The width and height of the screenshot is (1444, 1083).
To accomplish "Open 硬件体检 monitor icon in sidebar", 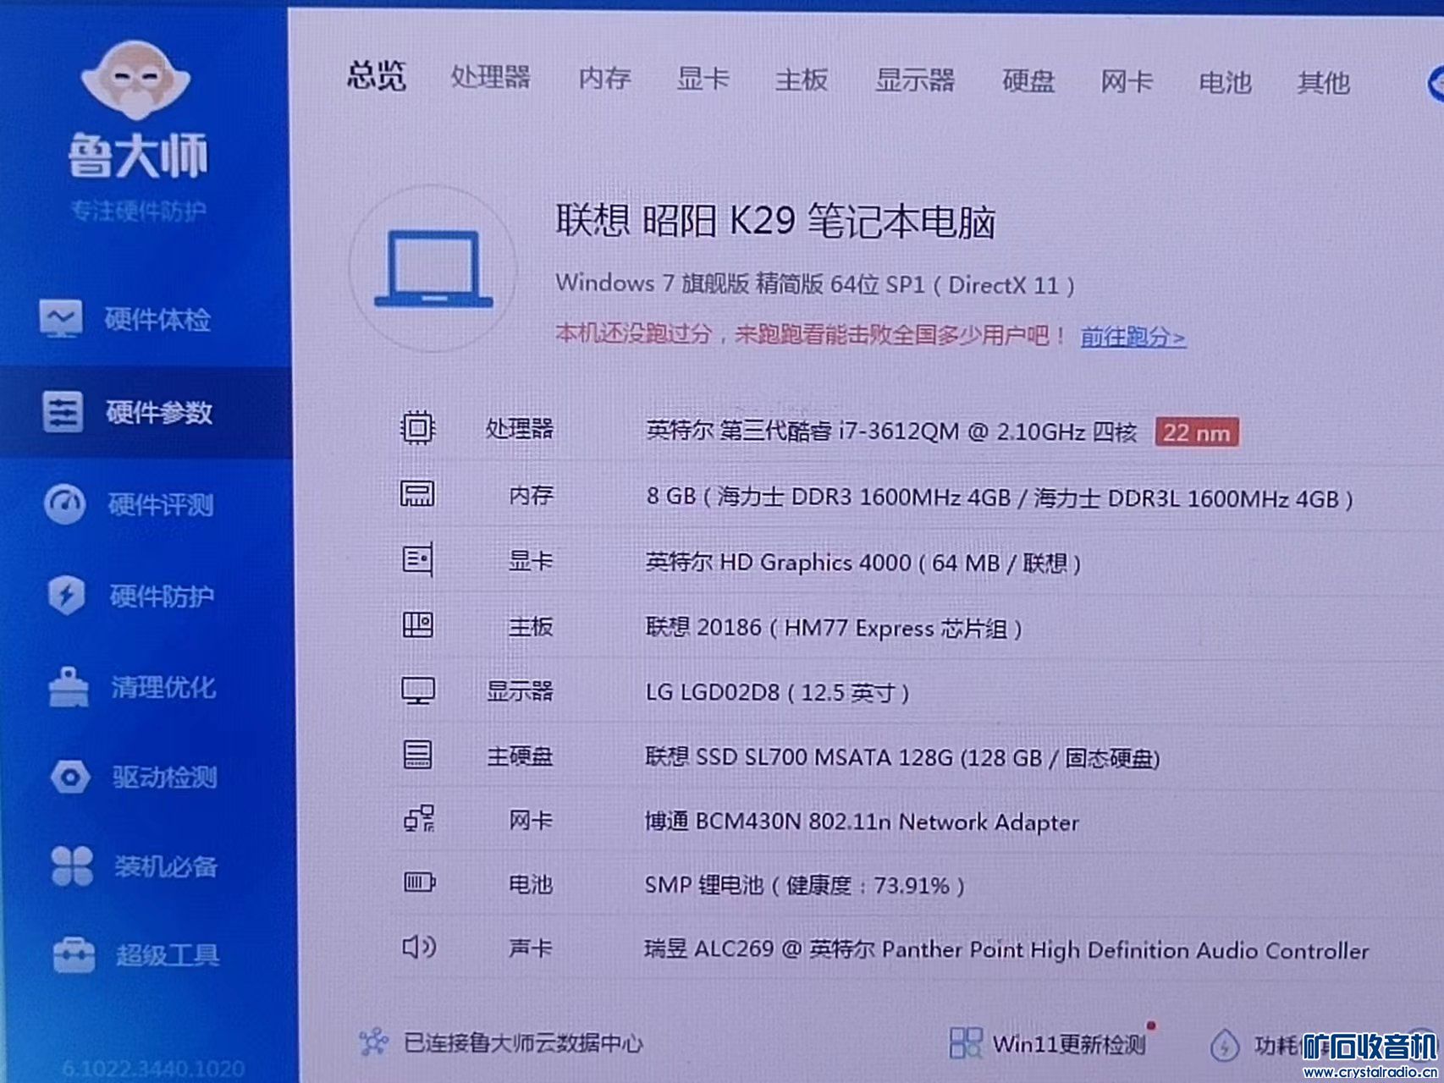I will [61, 318].
